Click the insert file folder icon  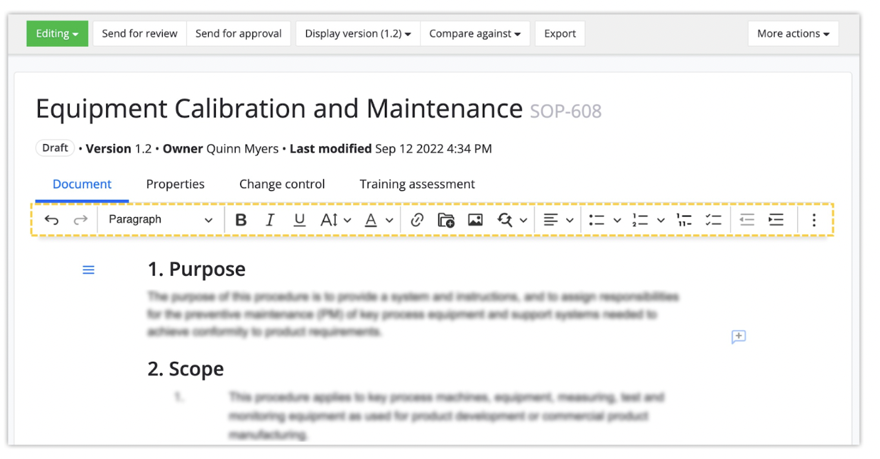[446, 220]
